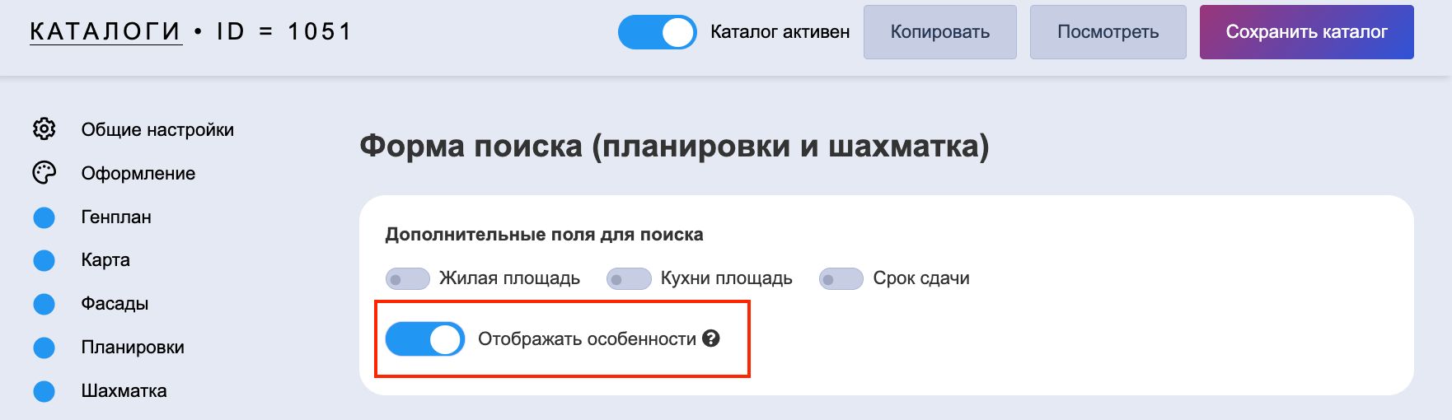
Task: Enable the Срок сдачи toggle
Action: click(x=841, y=279)
